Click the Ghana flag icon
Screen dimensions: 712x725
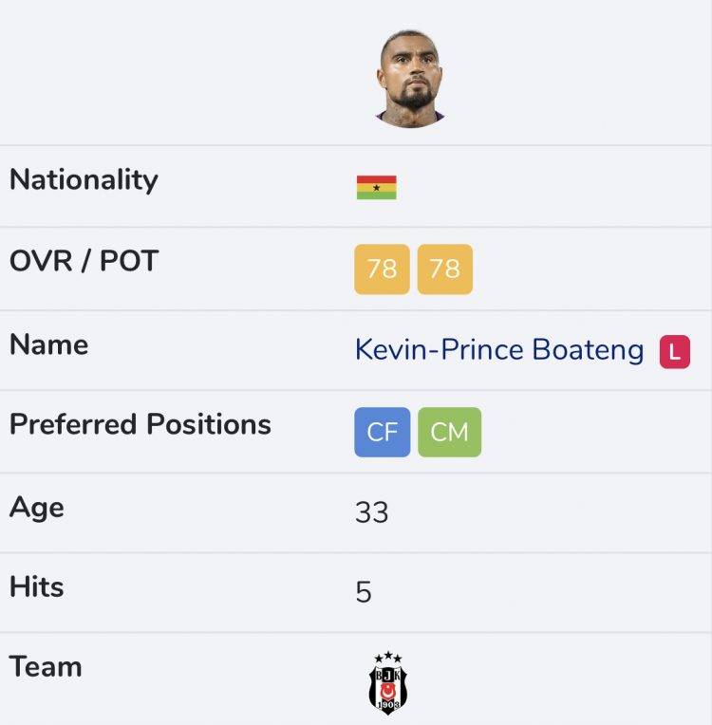pyautogui.click(x=376, y=187)
